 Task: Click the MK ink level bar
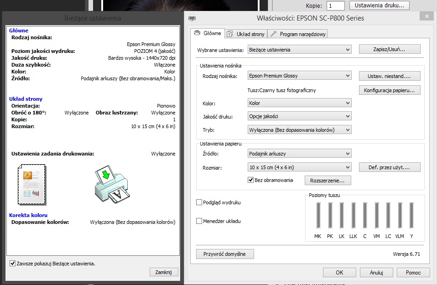(318, 215)
